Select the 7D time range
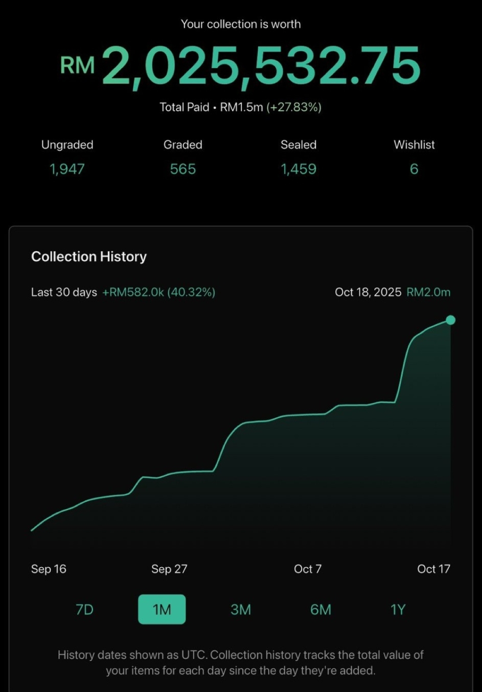The image size is (482, 692). click(x=84, y=609)
